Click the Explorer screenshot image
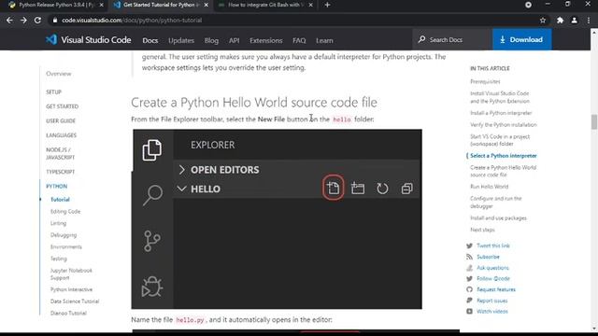Screen dimensions: 598x336 point(277,219)
